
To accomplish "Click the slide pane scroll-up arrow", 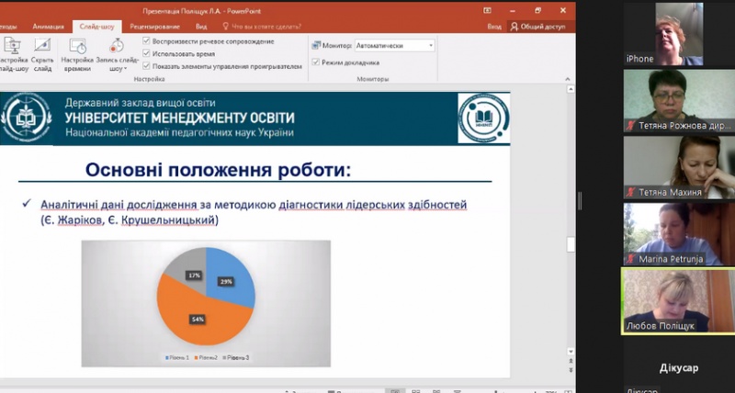I will click(571, 88).
